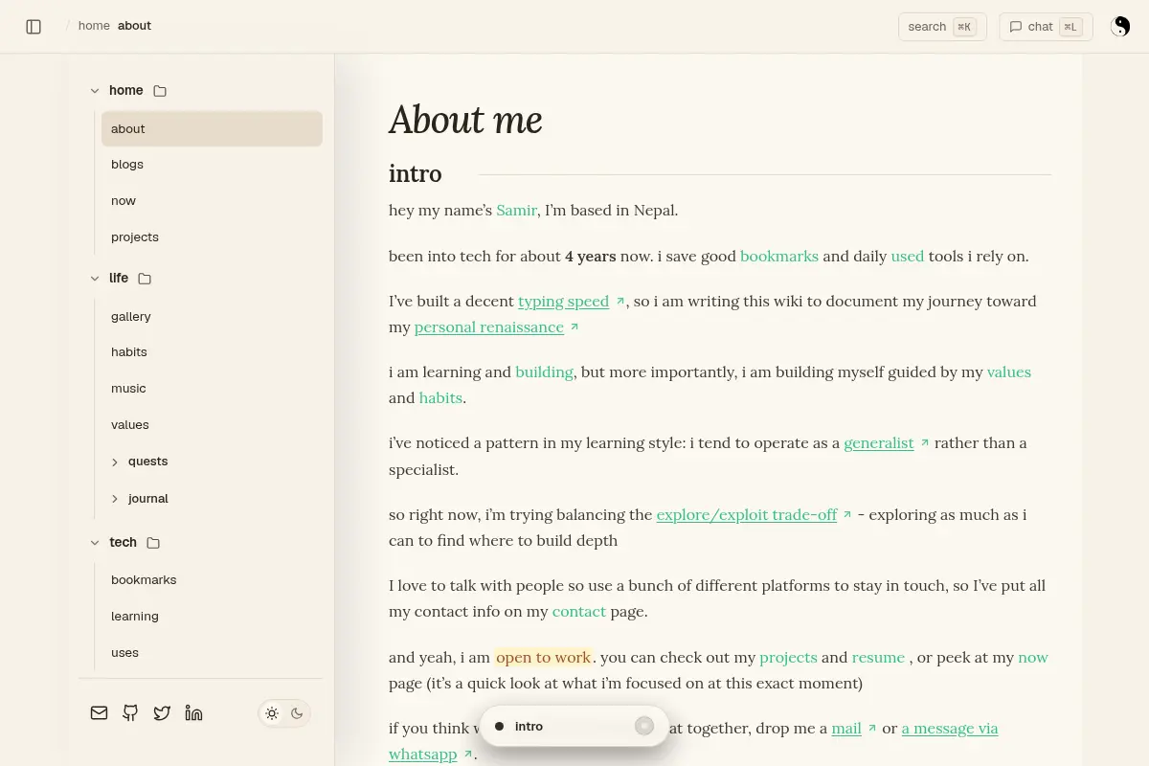Open the Twitter icon in sidebar footer

point(162,713)
